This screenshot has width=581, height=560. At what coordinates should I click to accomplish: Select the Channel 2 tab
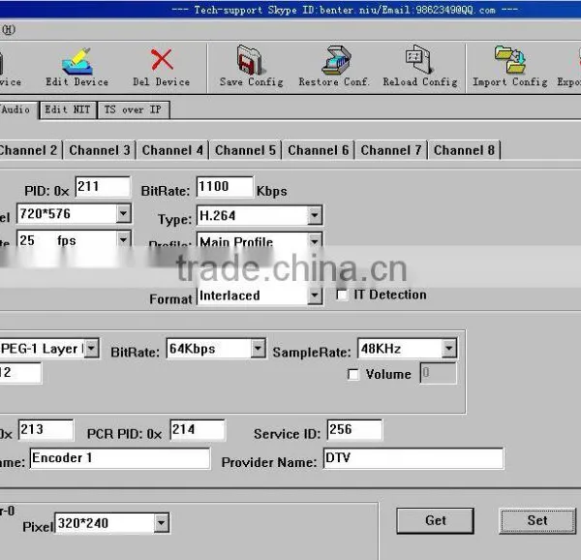[29, 150]
